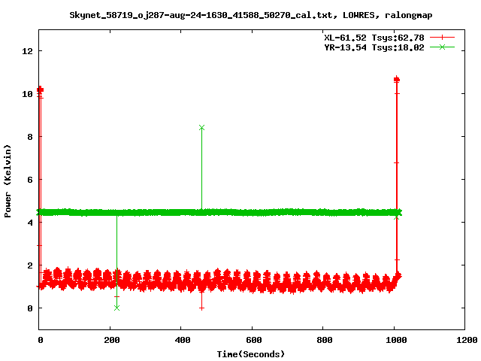Click the red marker at zero near 460 seconds
This screenshot has width=481, height=361.
(201, 308)
